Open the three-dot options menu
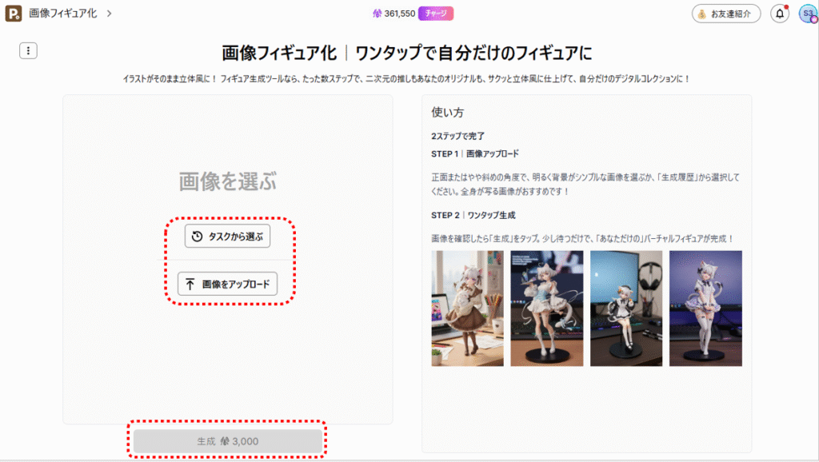 click(x=28, y=51)
